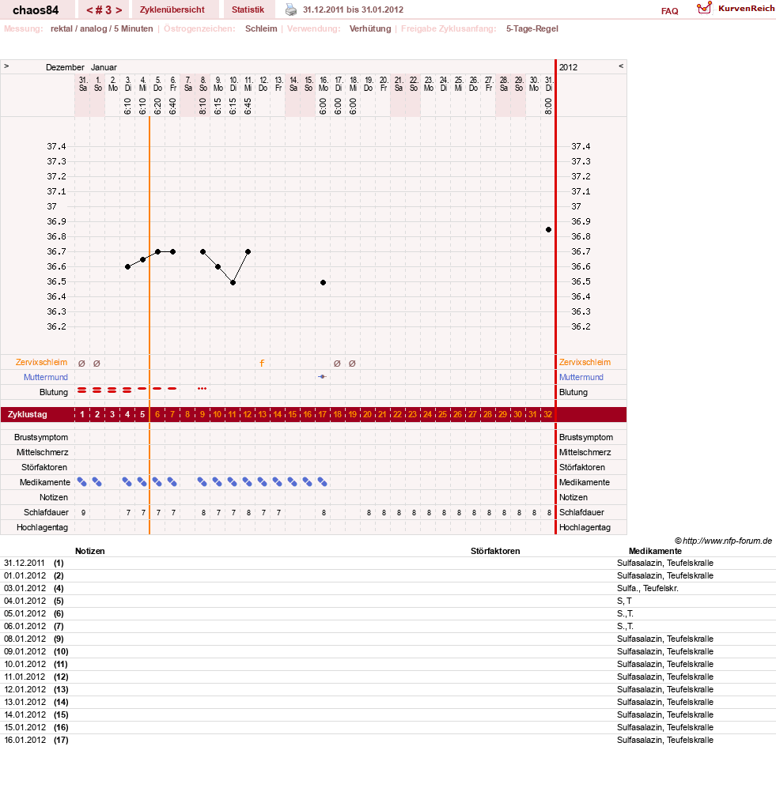Click the 'rektal / analog / 5 Minuten' setting

pyautogui.click(x=101, y=28)
